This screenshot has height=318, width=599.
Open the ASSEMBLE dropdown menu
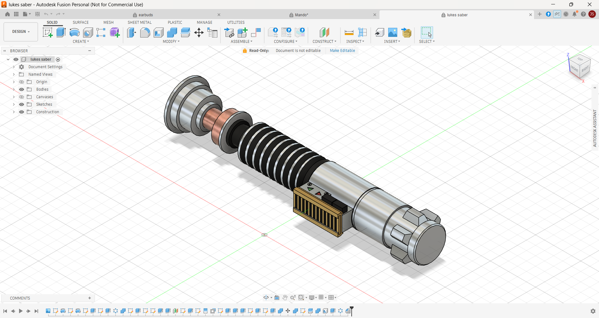point(241,42)
